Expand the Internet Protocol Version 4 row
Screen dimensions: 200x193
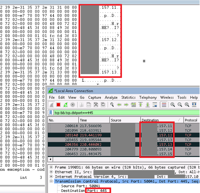coord(51,176)
